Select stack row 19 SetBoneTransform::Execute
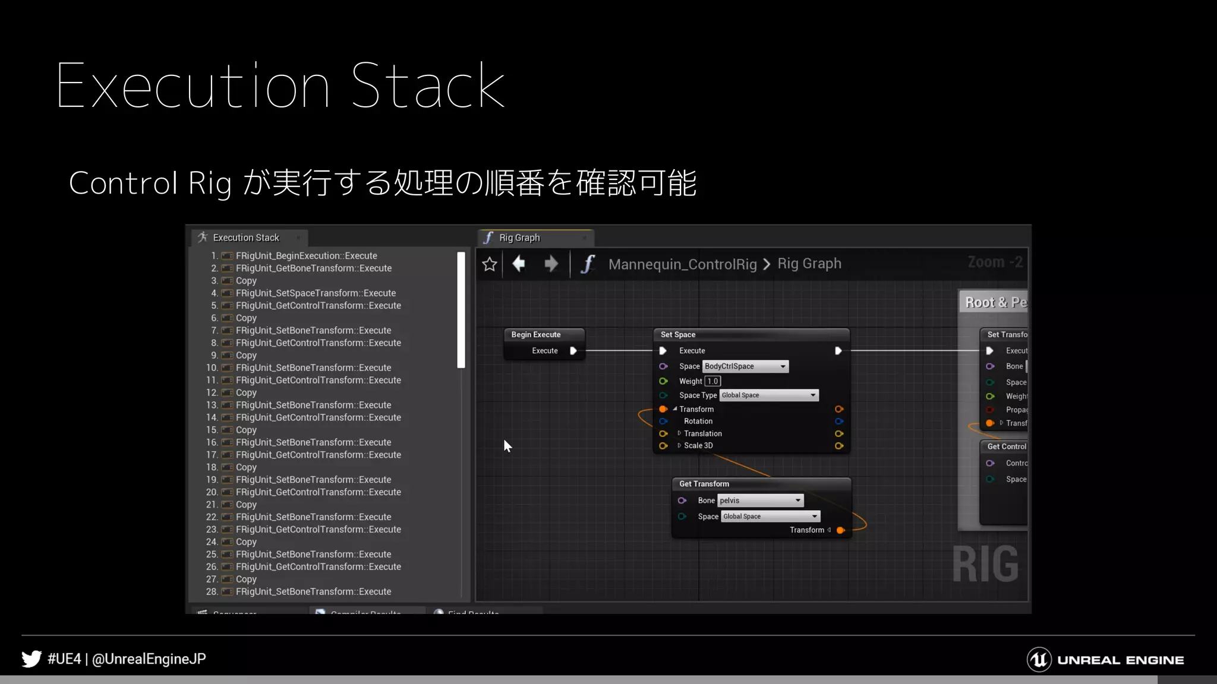Viewport: 1217px width, 684px height. click(x=314, y=480)
